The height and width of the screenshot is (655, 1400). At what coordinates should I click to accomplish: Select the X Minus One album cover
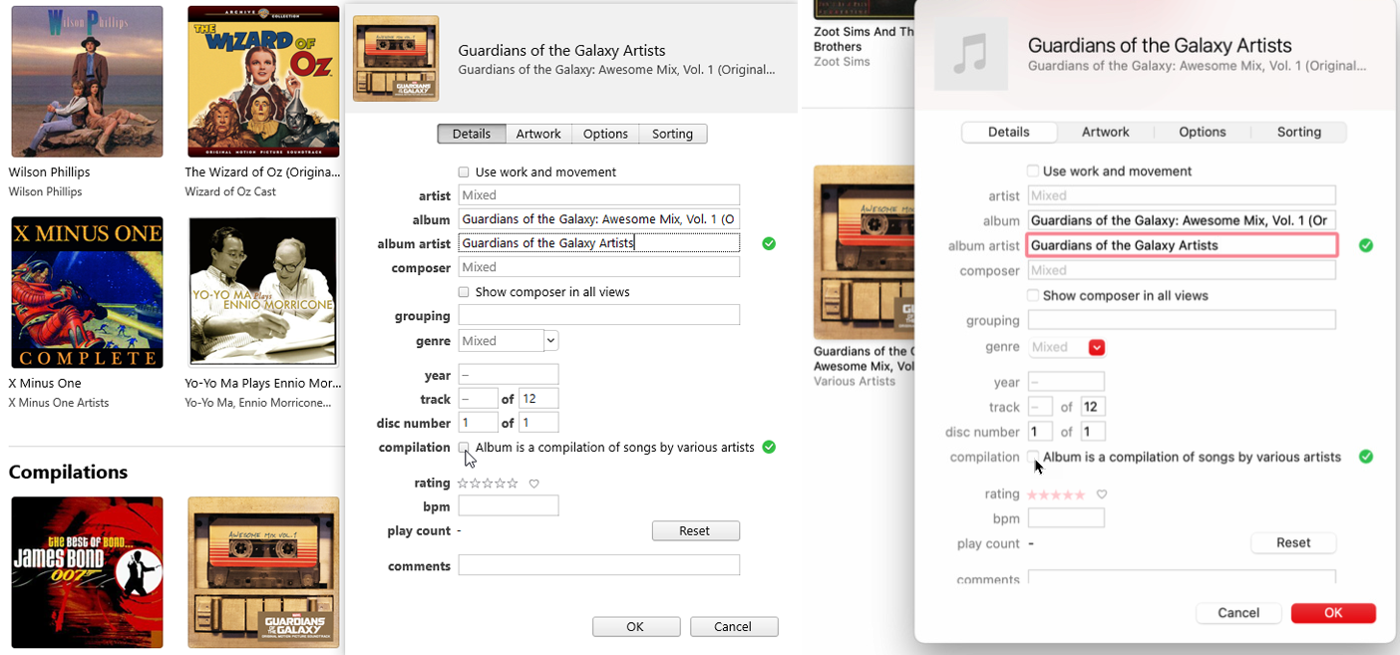point(87,292)
